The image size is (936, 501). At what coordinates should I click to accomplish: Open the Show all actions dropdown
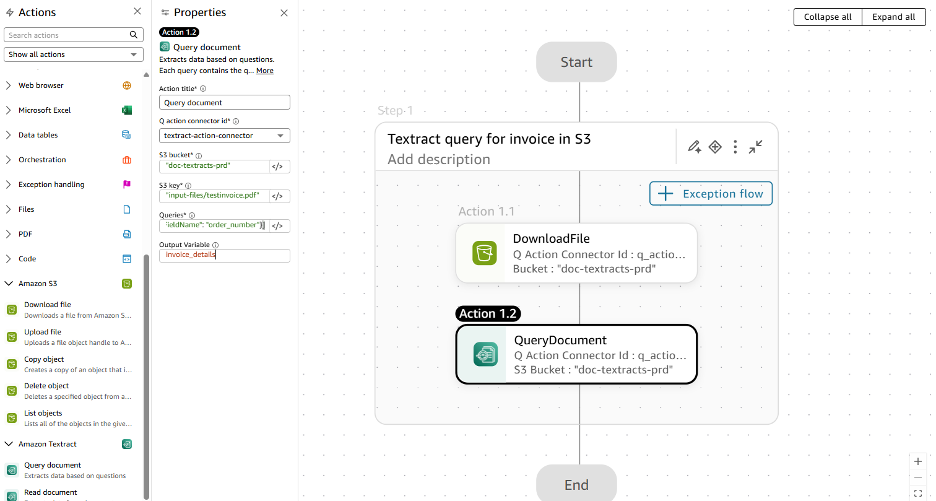pyautogui.click(x=74, y=54)
